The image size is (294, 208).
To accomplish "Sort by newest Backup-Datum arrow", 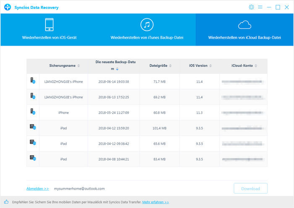I will [x=117, y=69].
